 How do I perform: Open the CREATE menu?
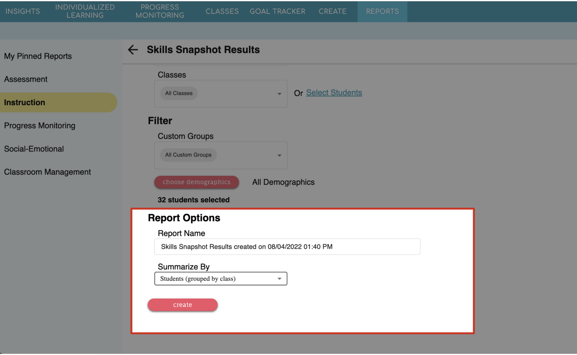click(332, 11)
